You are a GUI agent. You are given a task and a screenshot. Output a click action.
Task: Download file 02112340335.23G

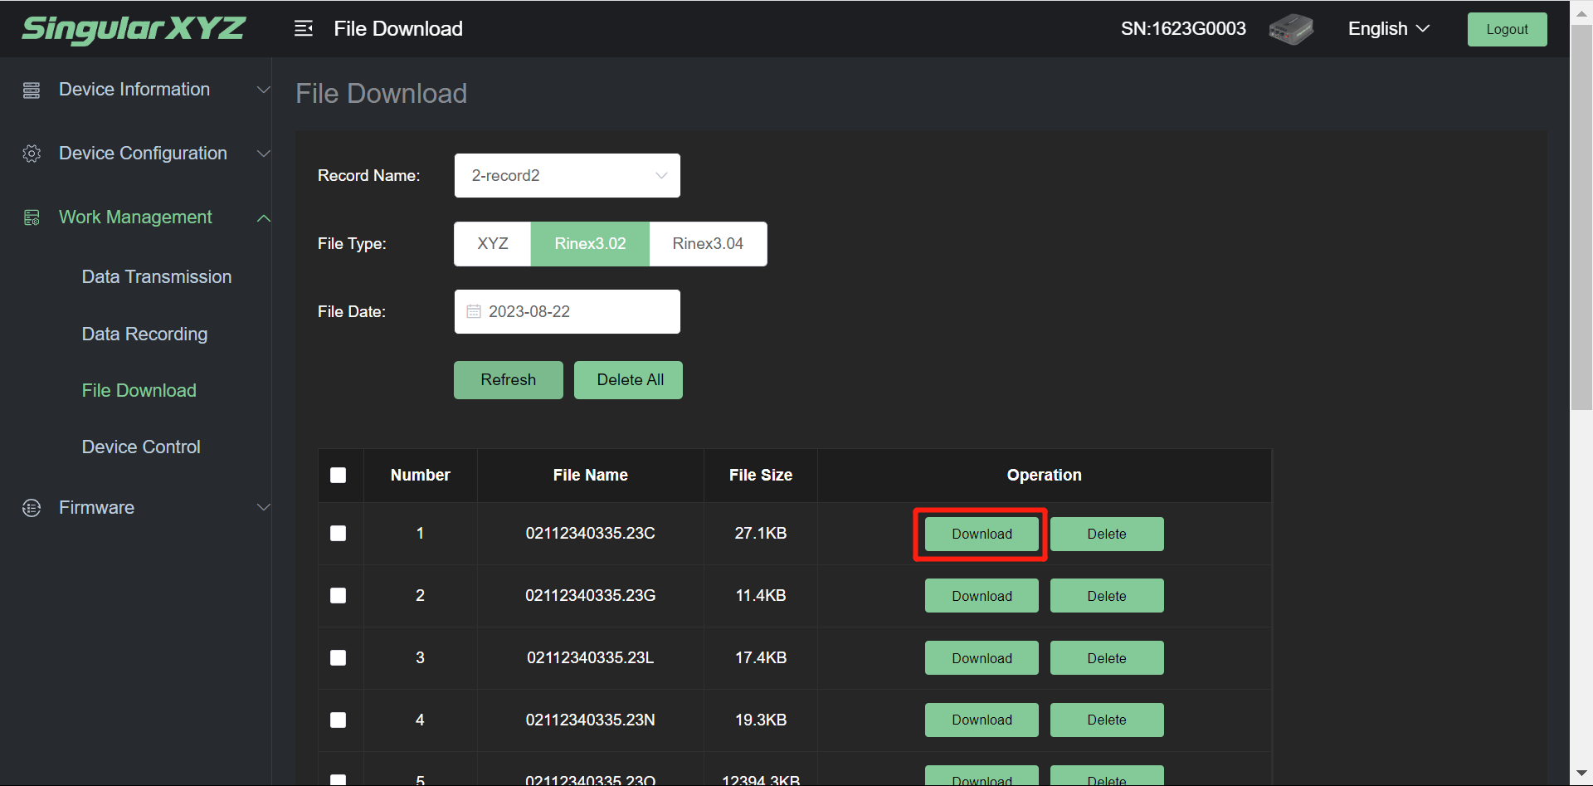tap(981, 596)
